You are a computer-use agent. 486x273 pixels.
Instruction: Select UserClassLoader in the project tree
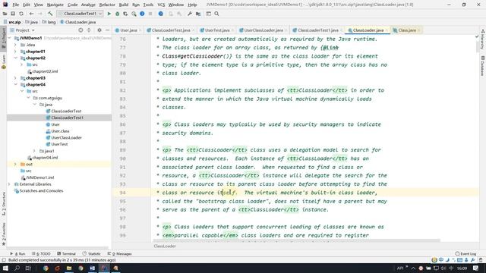(x=66, y=138)
